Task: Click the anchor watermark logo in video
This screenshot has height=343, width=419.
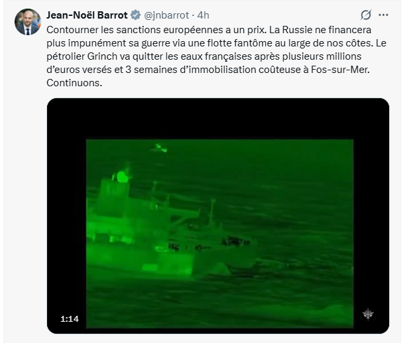Action: point(368,314)
